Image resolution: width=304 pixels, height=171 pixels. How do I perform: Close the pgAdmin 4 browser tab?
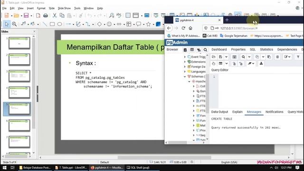pos(219,20)
